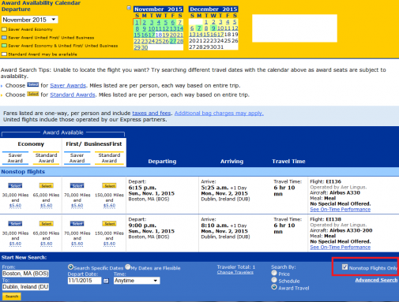399x302 pixels.
Task: Pick December 9 in the availability calendar
Action: pyautogui.click(x=213, y=28)
